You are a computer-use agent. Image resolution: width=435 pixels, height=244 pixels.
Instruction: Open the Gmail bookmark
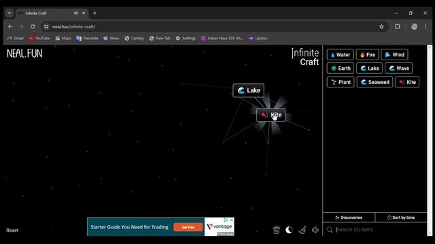pos(15,38)
